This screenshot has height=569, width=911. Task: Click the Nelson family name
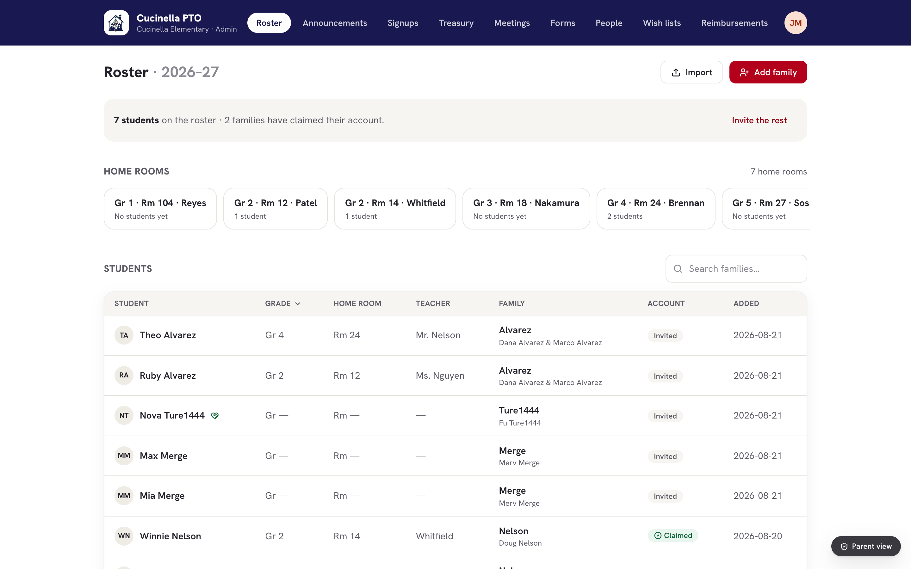click(x=513, y=531)
